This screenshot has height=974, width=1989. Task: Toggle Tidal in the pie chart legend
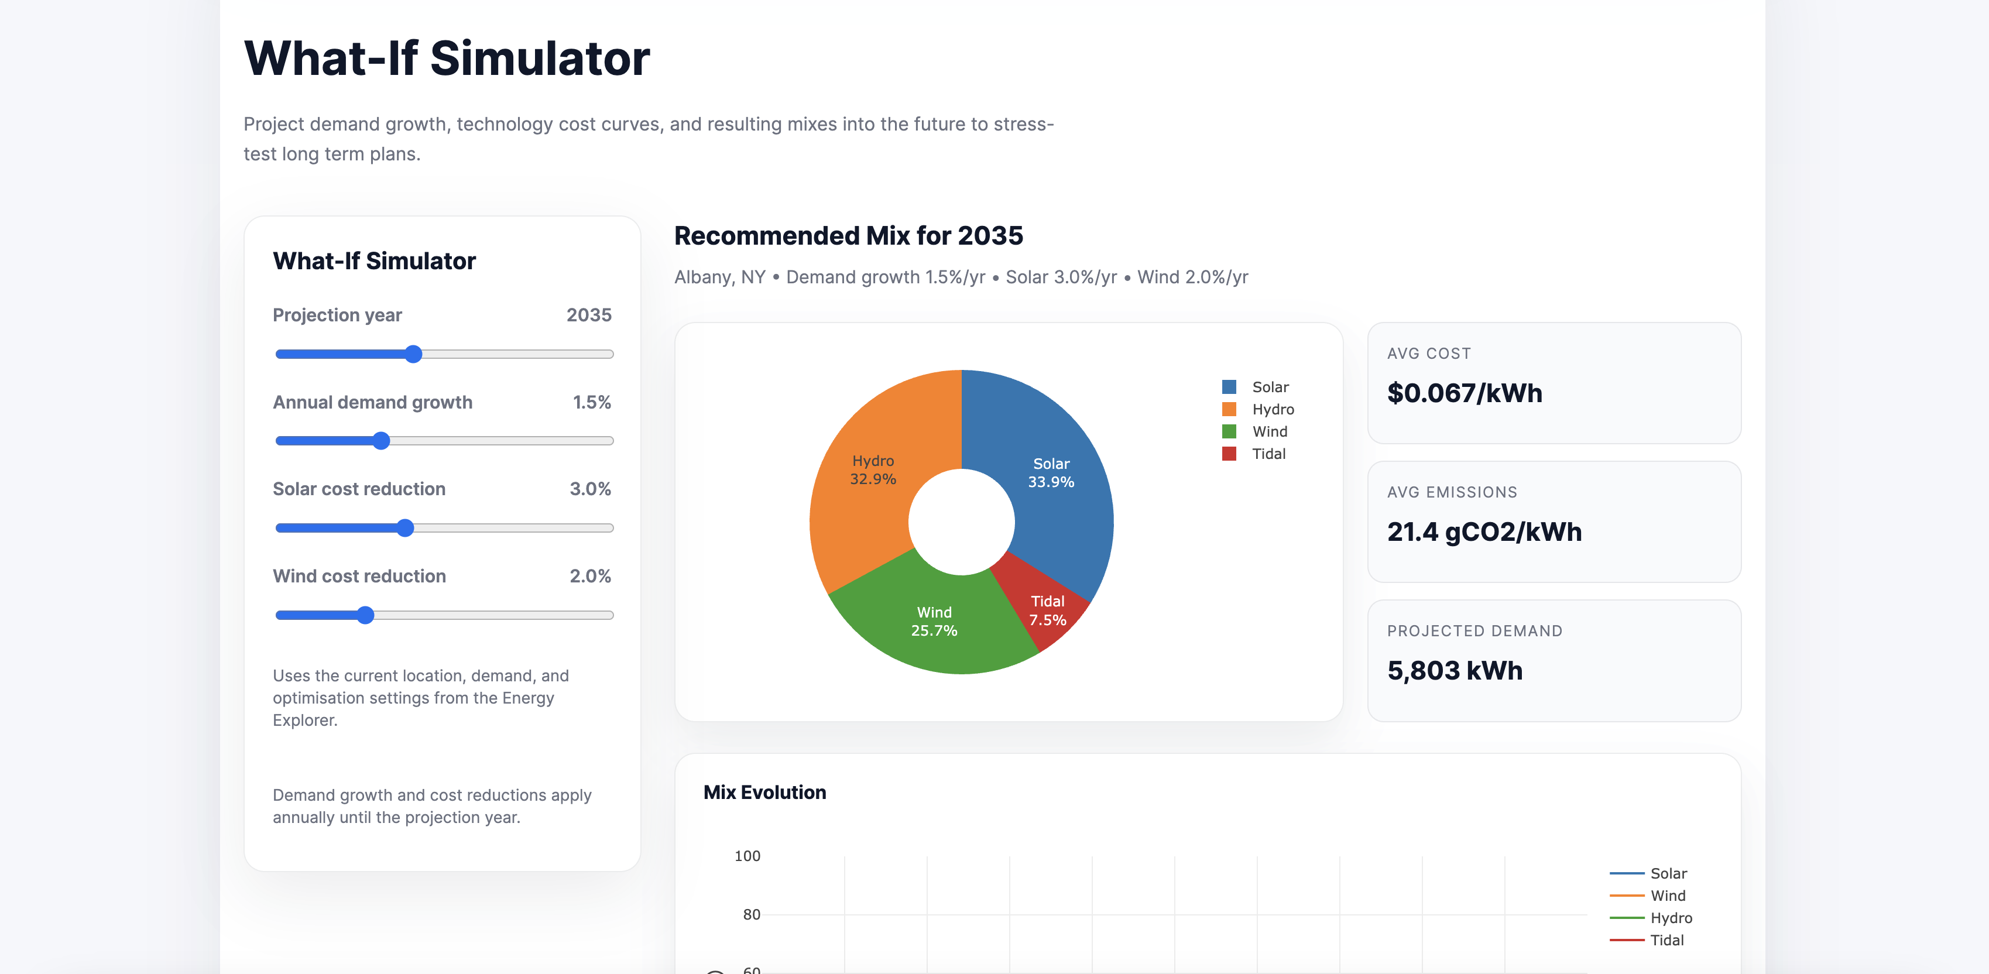1268,454
